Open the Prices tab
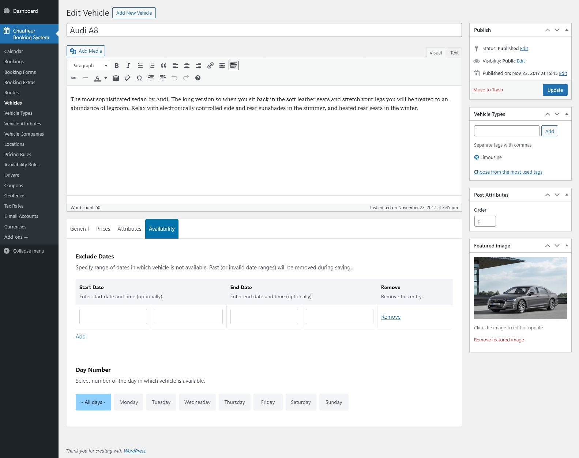Viewport: 579px width, 458px height. pyautogui.click(x=103, y=229)
